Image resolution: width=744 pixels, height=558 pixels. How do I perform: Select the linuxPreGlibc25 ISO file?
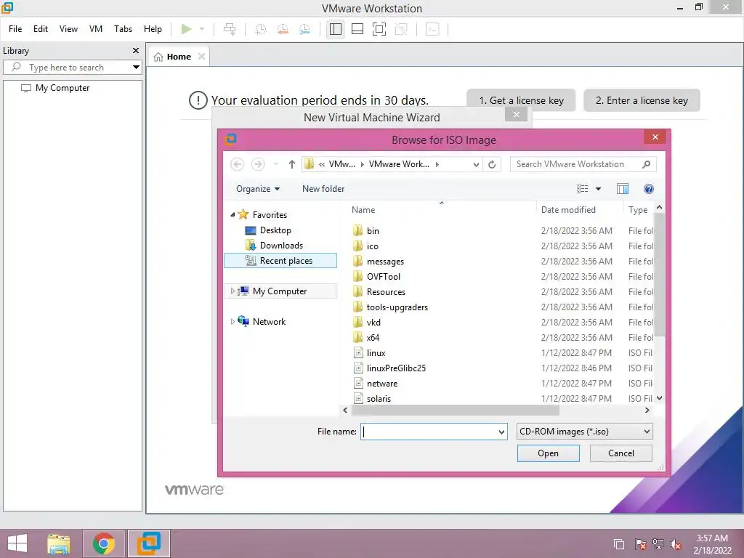point(396,368)
